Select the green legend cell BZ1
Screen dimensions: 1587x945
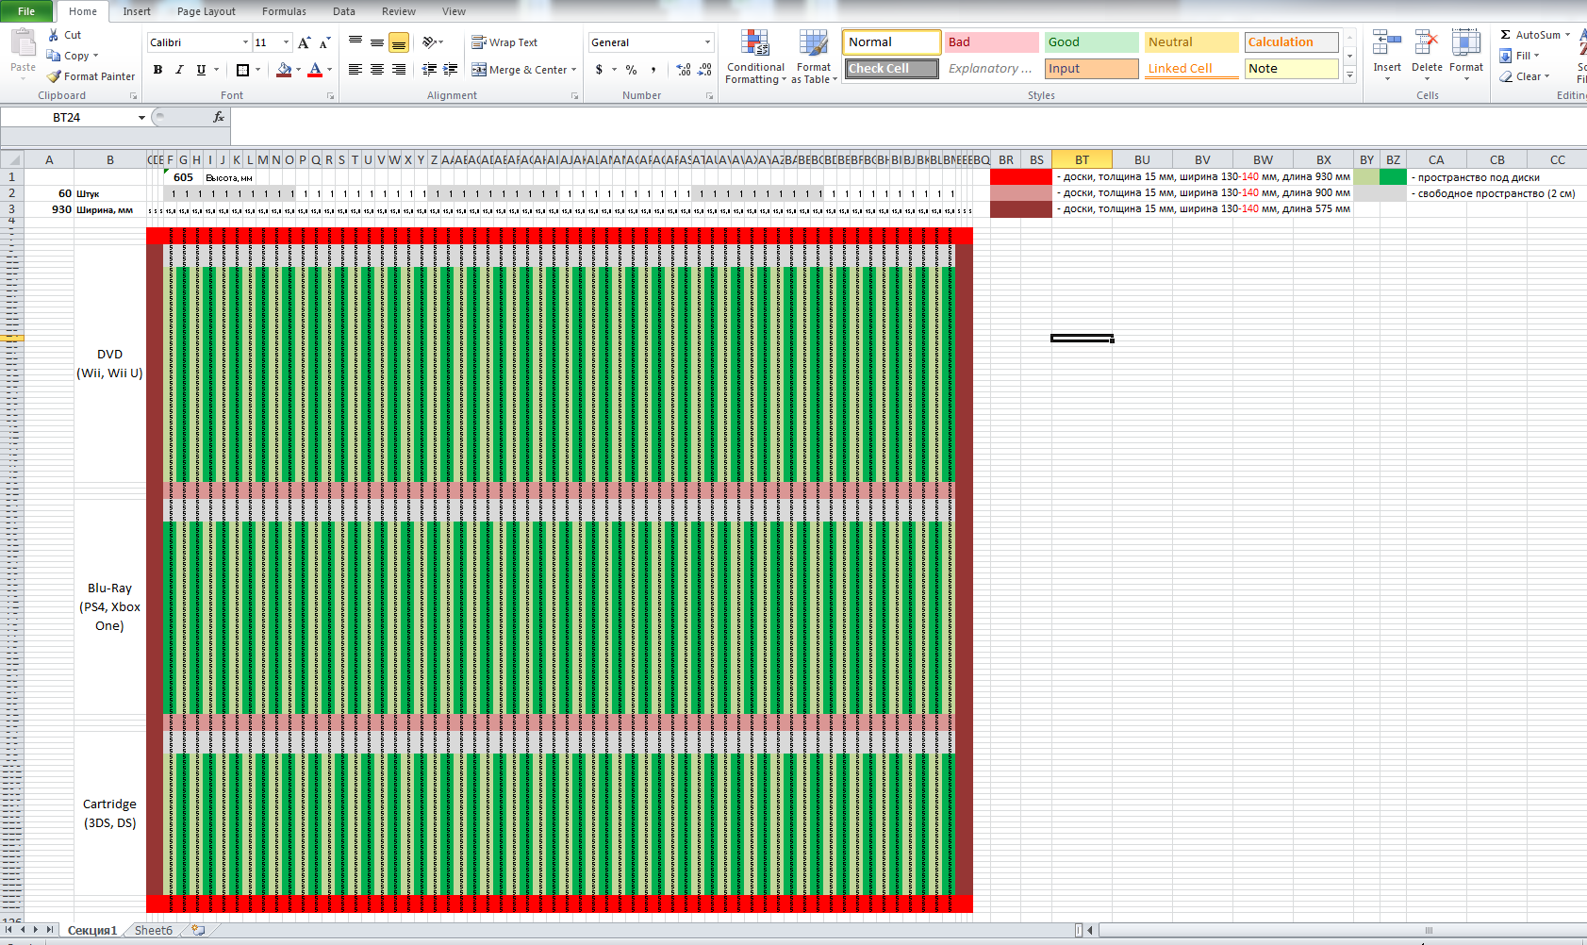tap(1393, 176)
